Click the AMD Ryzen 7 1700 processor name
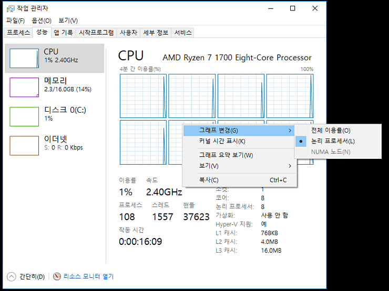Screen dimensions: 389x291 point(237,58)
